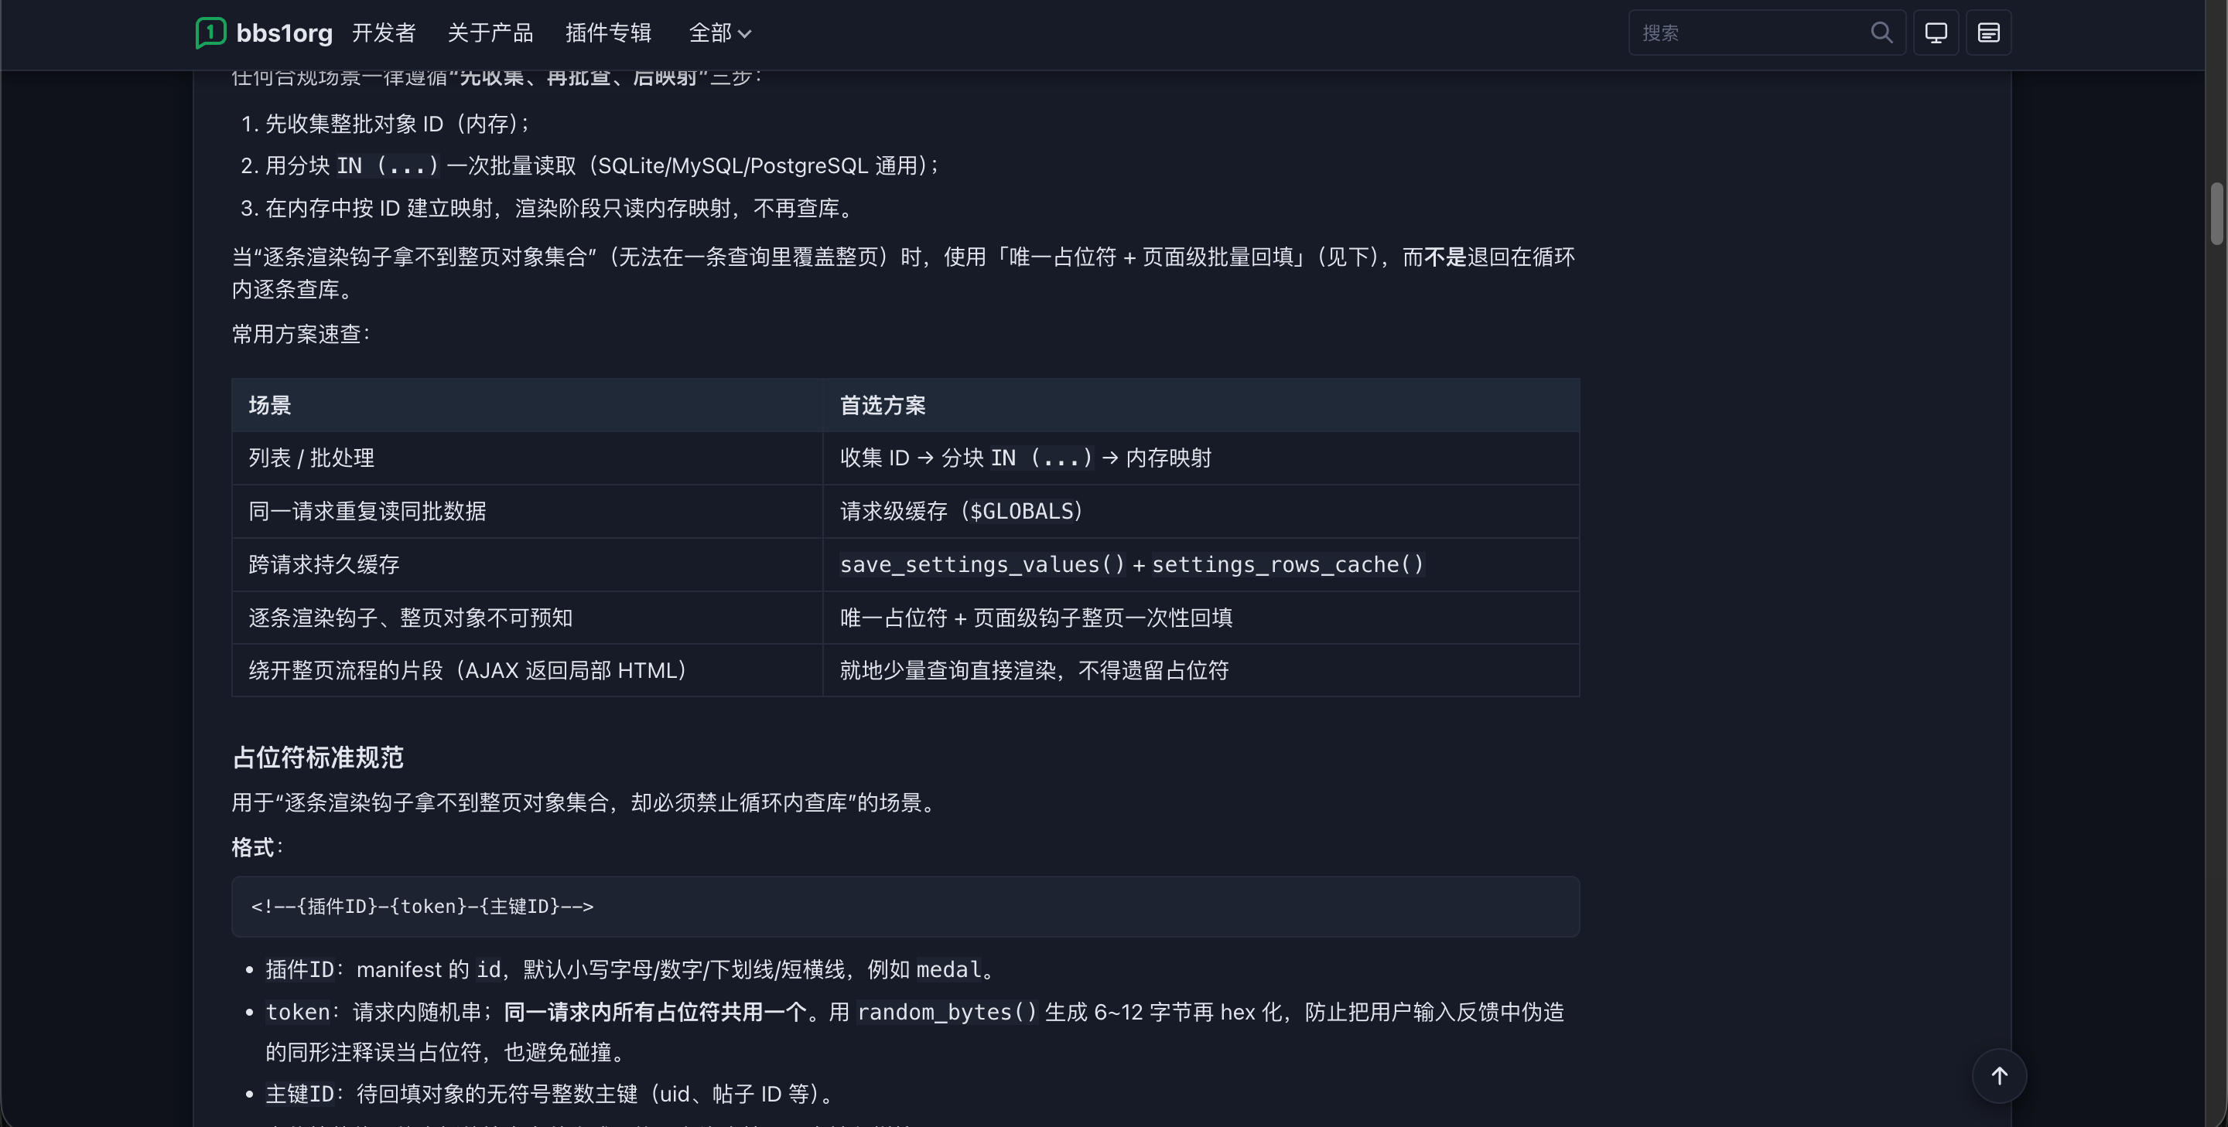This screenshot has height=1127, width=2228.
Task: Select the 跨请求持久缓存 table cell
Action: coord(527,564)
